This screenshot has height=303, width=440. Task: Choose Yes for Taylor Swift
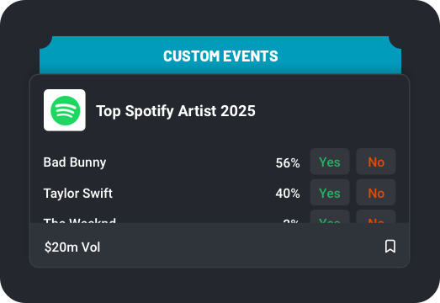coord(330,193)
